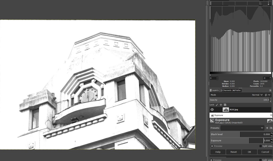Confirm exposure with the OK button
This screenshot has width=273, height=161.
point(249,152)
